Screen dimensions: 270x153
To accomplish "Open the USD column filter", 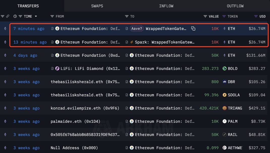I will click(x=256, y=16).
